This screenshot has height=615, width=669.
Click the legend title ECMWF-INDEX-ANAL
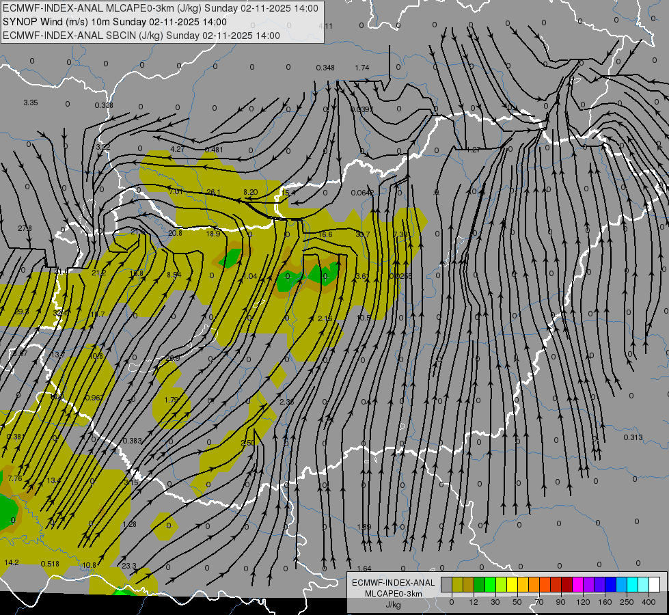[394, 583]
